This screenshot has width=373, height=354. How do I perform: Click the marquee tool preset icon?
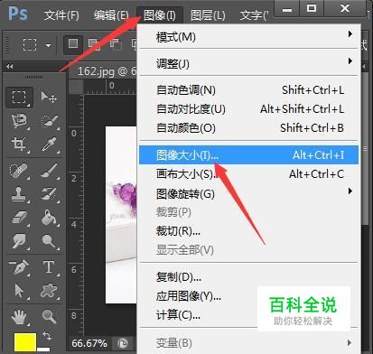(x=30, y=44)
